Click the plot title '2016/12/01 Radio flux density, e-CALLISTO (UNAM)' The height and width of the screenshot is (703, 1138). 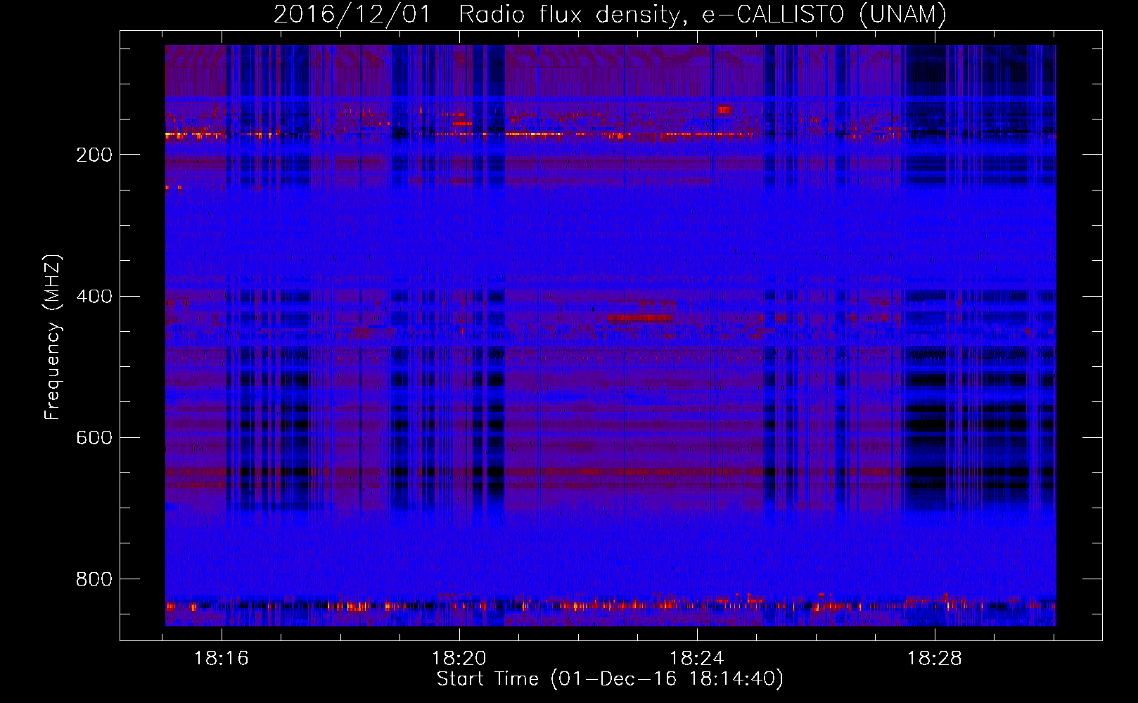(610, 14)
